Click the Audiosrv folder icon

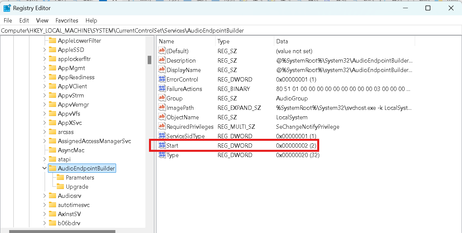pyautogui.click(x=52, y=196)
